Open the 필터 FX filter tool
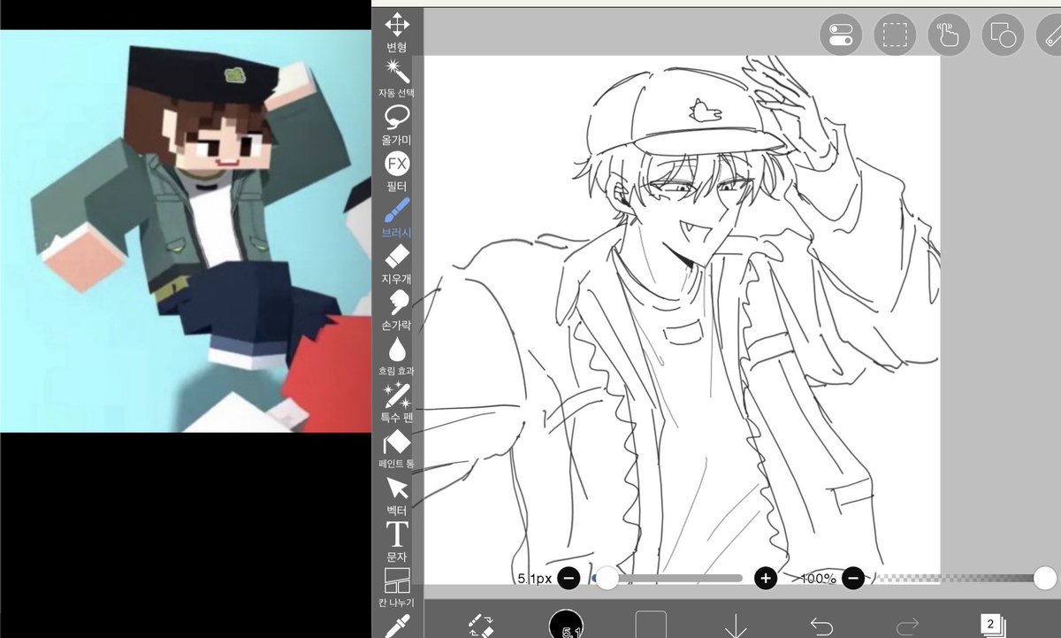 (x=397, y=172)
